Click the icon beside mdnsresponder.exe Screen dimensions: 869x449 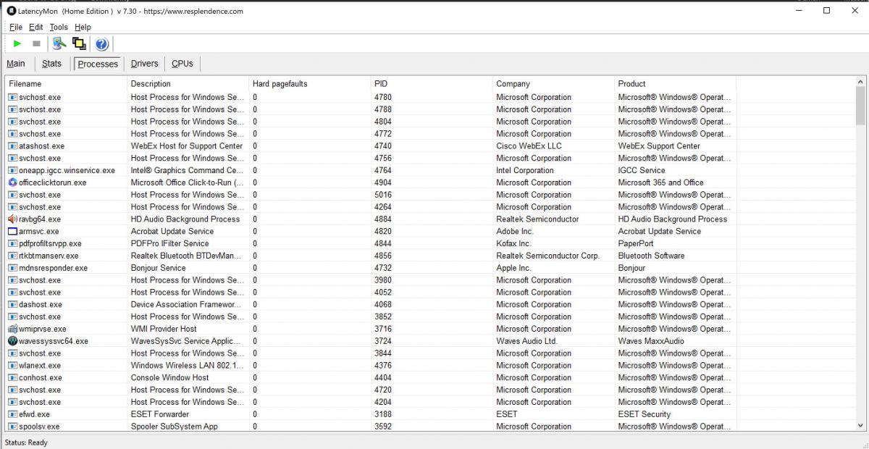pos(12,268)
